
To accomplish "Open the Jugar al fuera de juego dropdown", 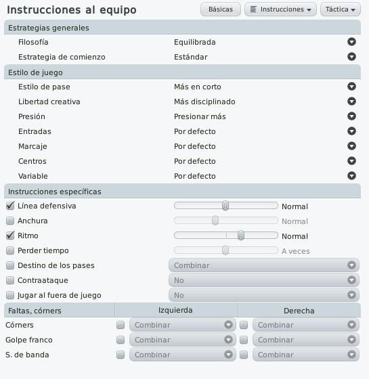I will [x=264, y=295].
